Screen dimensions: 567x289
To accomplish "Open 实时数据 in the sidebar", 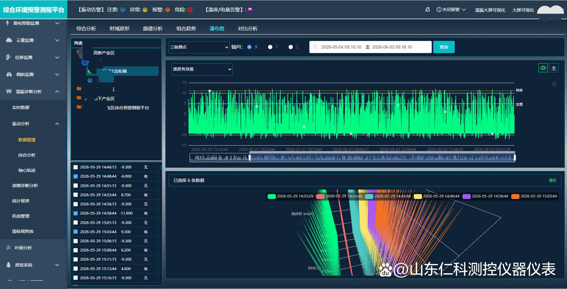I will tap(21, 107).
